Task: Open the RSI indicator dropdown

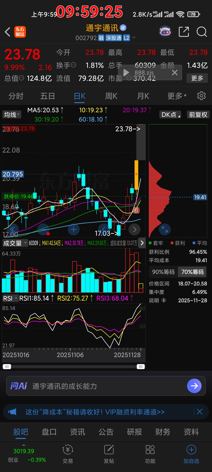Action: [x=10, y=298]
